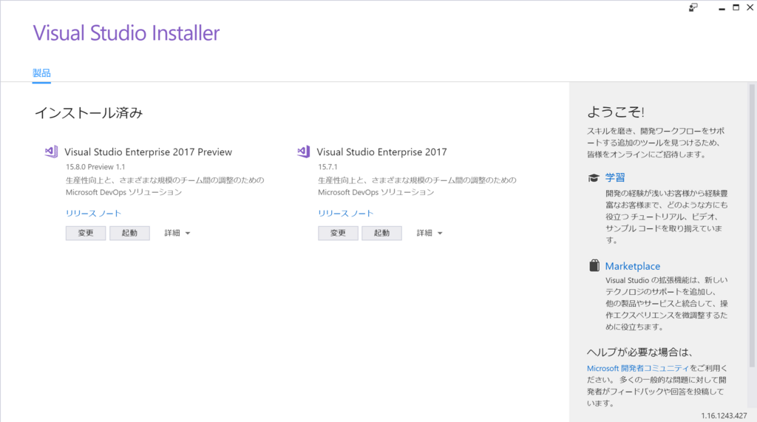Click the Visual Studio Enterprise 2017 Preview logo icon
The height and width of the screenshot is (422, 757).
click(51, 152)
